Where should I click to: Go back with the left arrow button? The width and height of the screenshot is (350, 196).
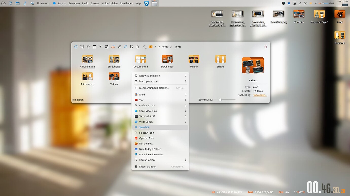[144, 47]
